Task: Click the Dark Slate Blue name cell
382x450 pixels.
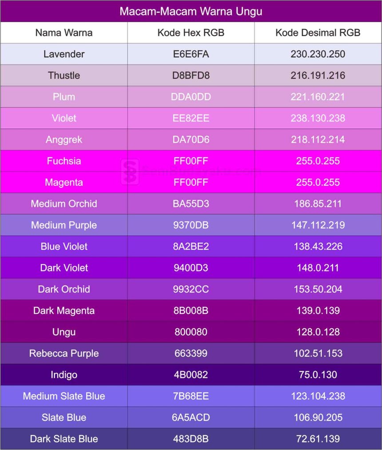Action: click(x=64, y=439)
